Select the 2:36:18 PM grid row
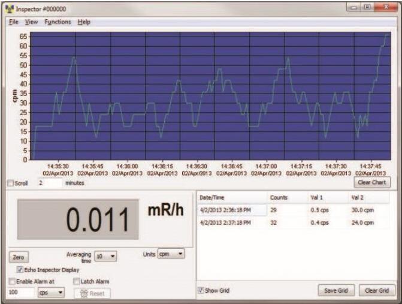Image resolution: width=402 pixels, height=304 pixels. pyautogui.click(x=288, y=210)
